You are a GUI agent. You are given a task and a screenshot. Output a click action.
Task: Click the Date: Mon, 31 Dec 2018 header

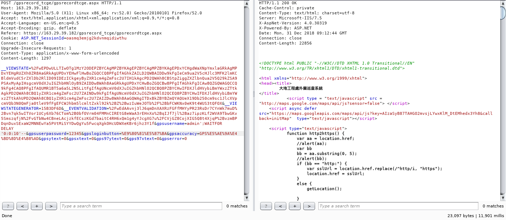pyautogui.click(x=303, y=33)
